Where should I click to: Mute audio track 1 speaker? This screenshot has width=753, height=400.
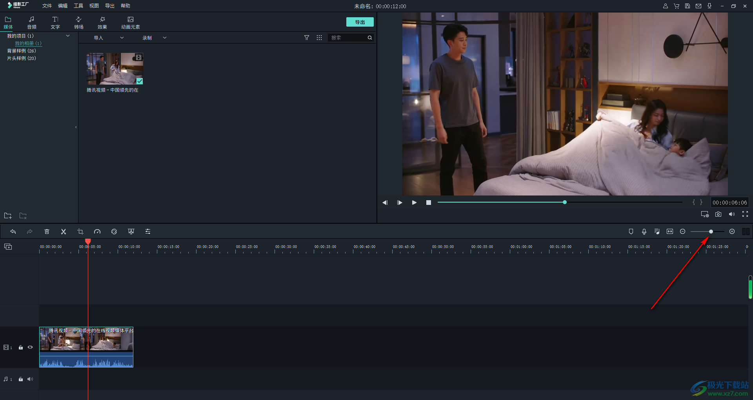click(x=30, y=379)
